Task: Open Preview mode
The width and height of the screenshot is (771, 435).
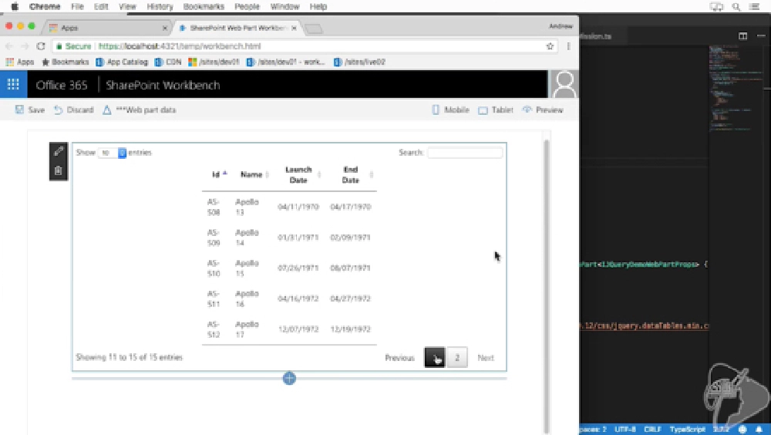Action: (543, 110)
